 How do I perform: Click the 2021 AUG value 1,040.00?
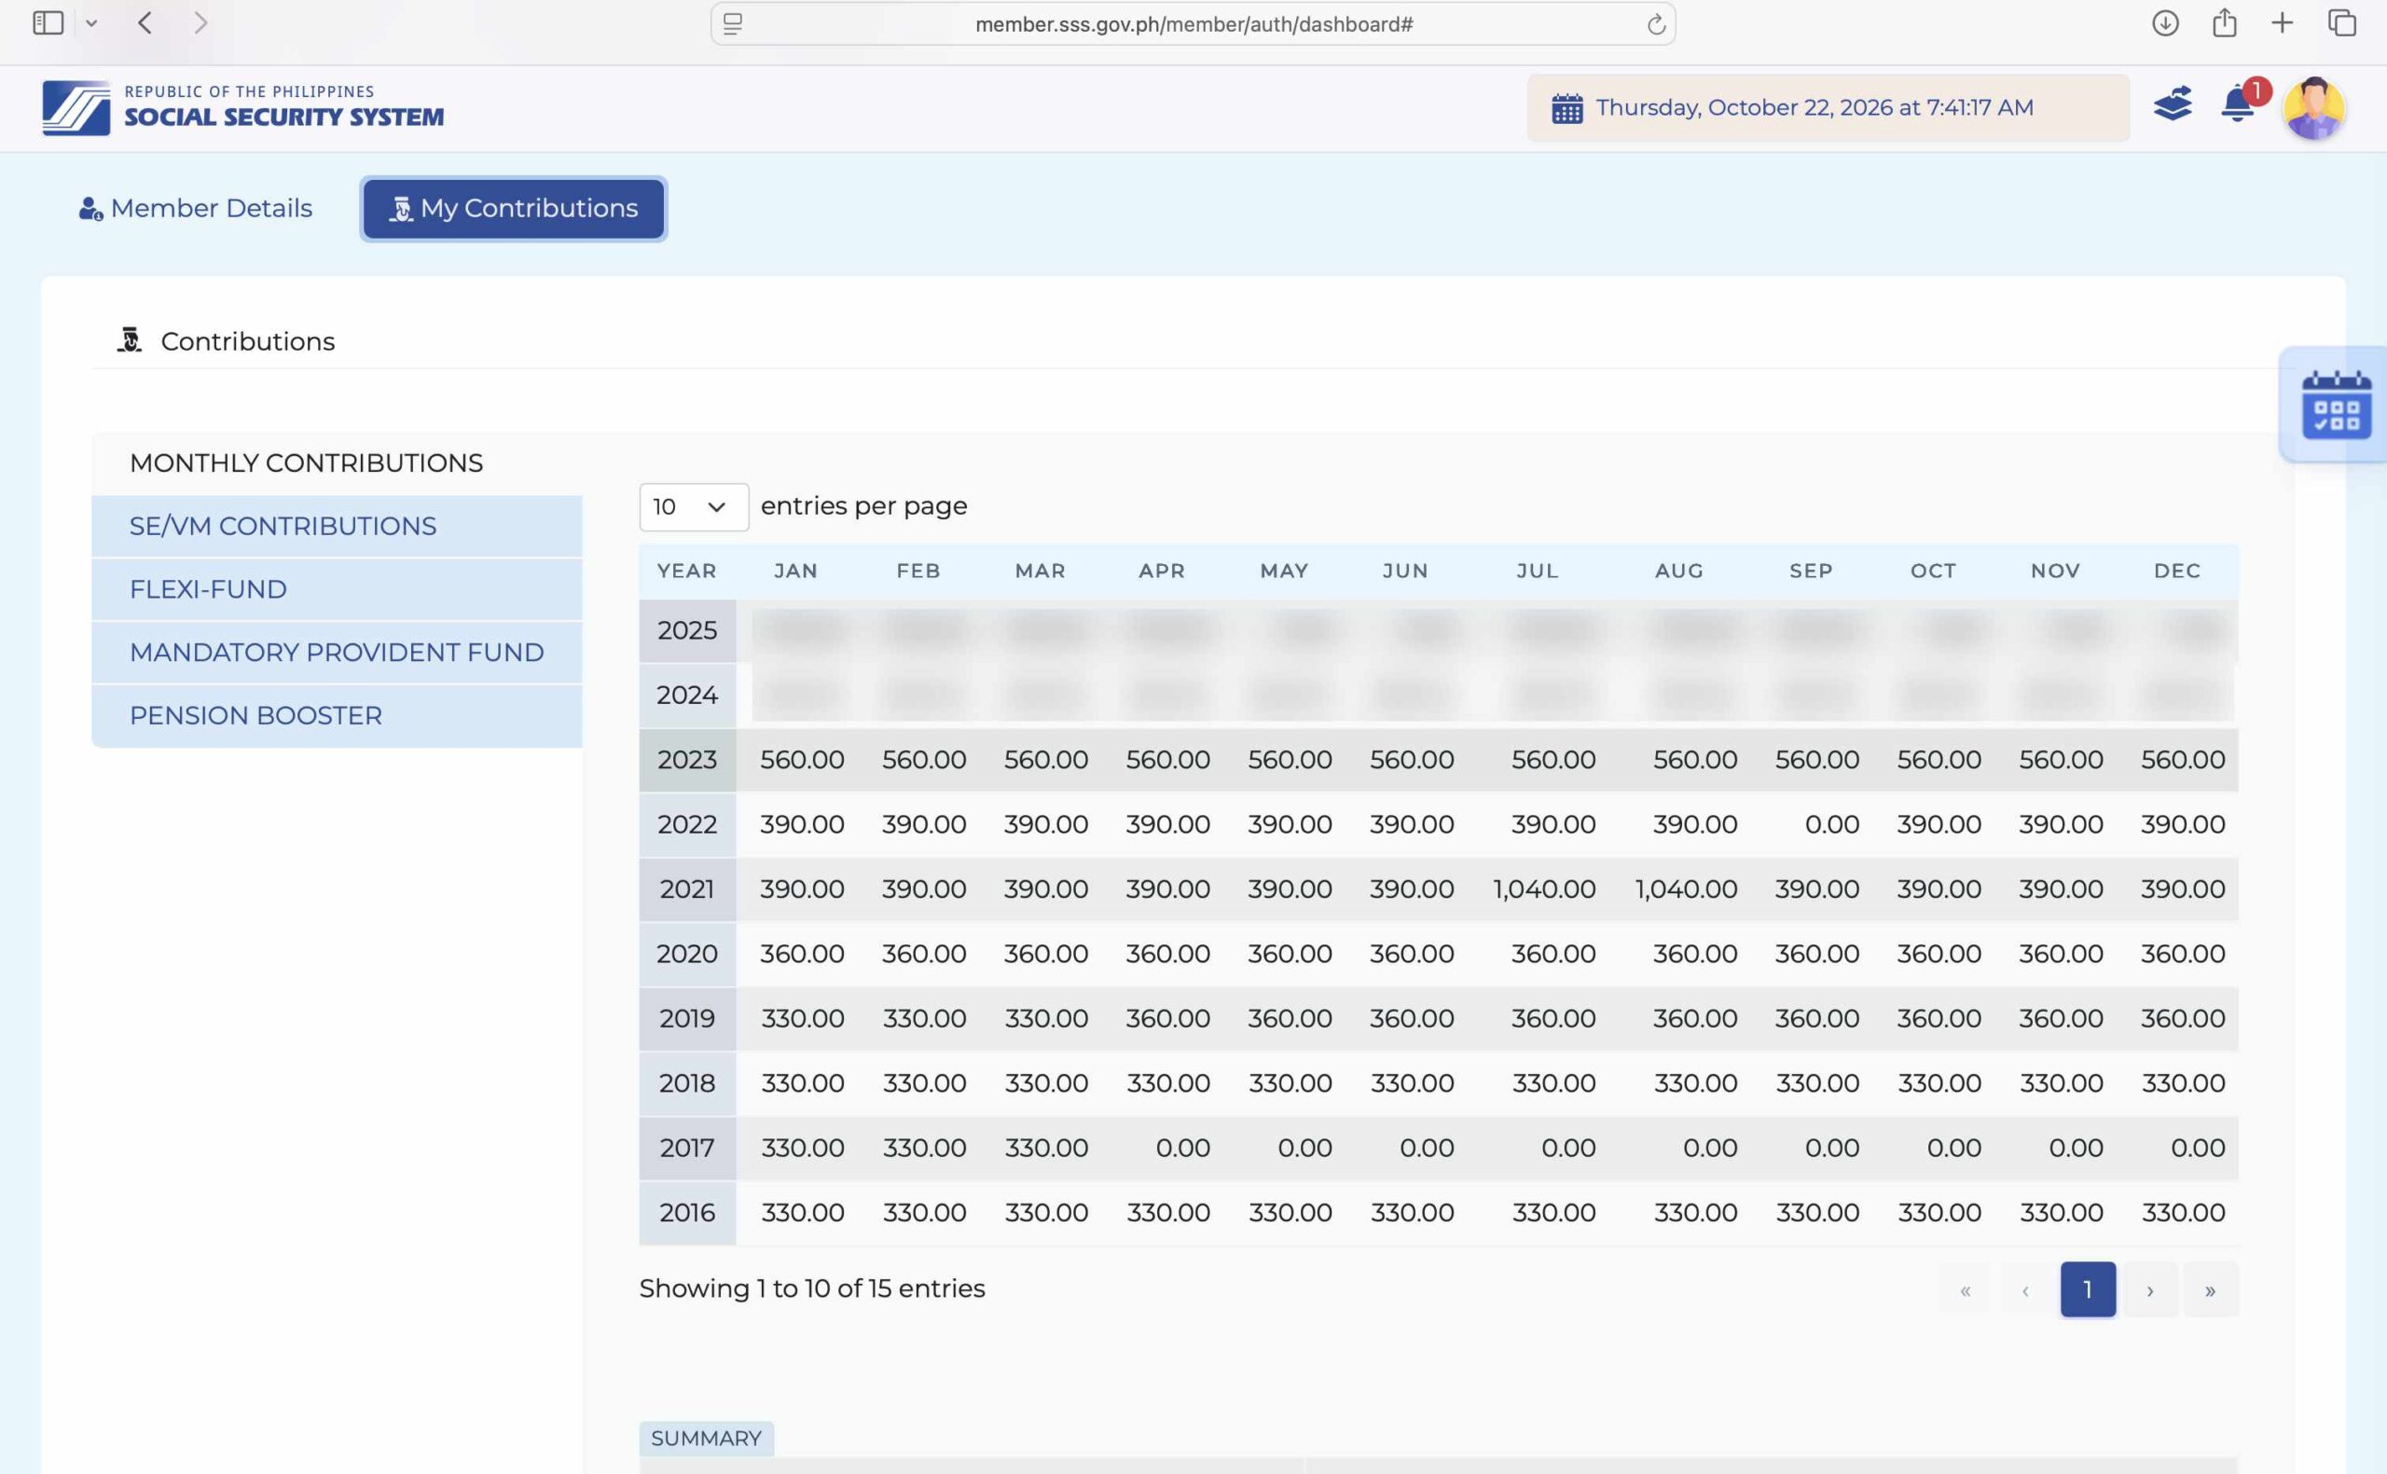1686,889
